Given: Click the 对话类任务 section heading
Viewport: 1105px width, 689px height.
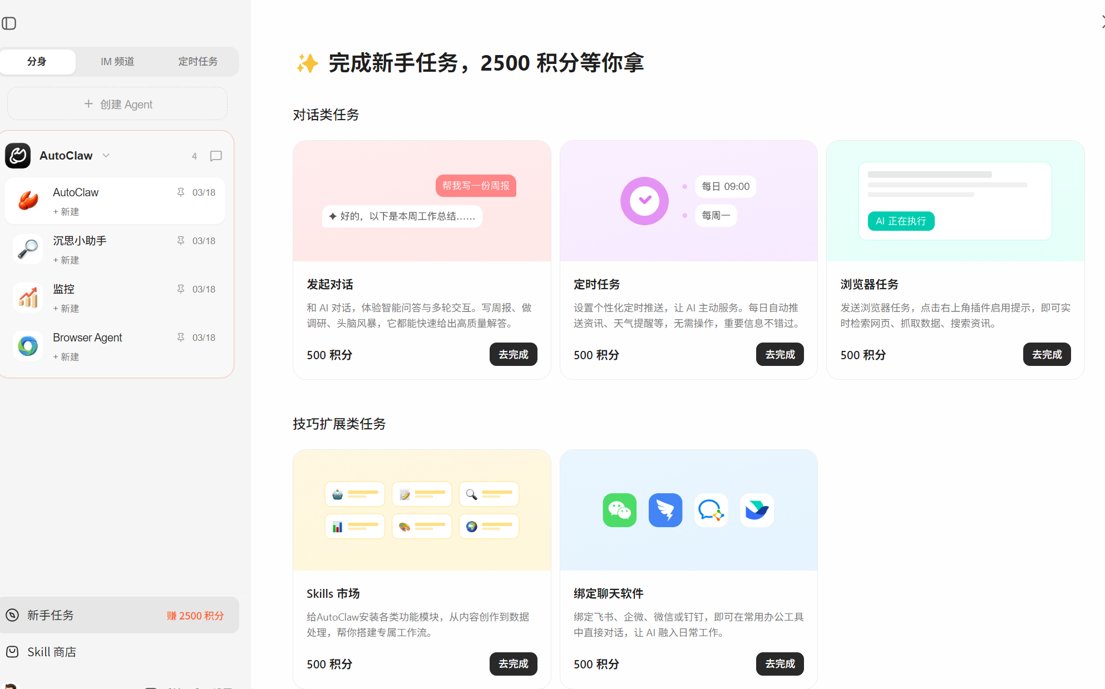Looking at the screenshot, I should click(326, 115).
